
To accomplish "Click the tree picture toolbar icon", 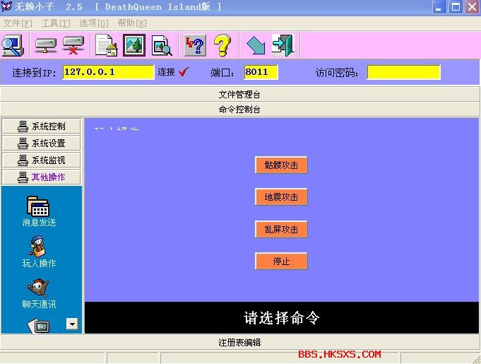I will pos(134,45).
